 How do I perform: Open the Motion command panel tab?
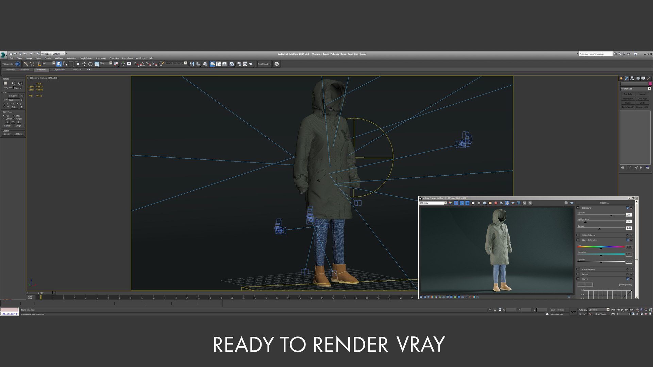pyautogui.click(x=638, y=78)
